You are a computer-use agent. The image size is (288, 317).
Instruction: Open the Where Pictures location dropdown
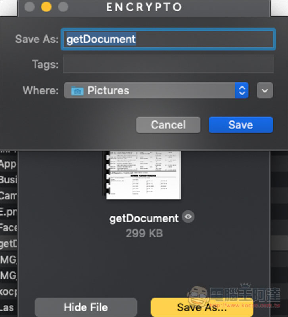156,90
